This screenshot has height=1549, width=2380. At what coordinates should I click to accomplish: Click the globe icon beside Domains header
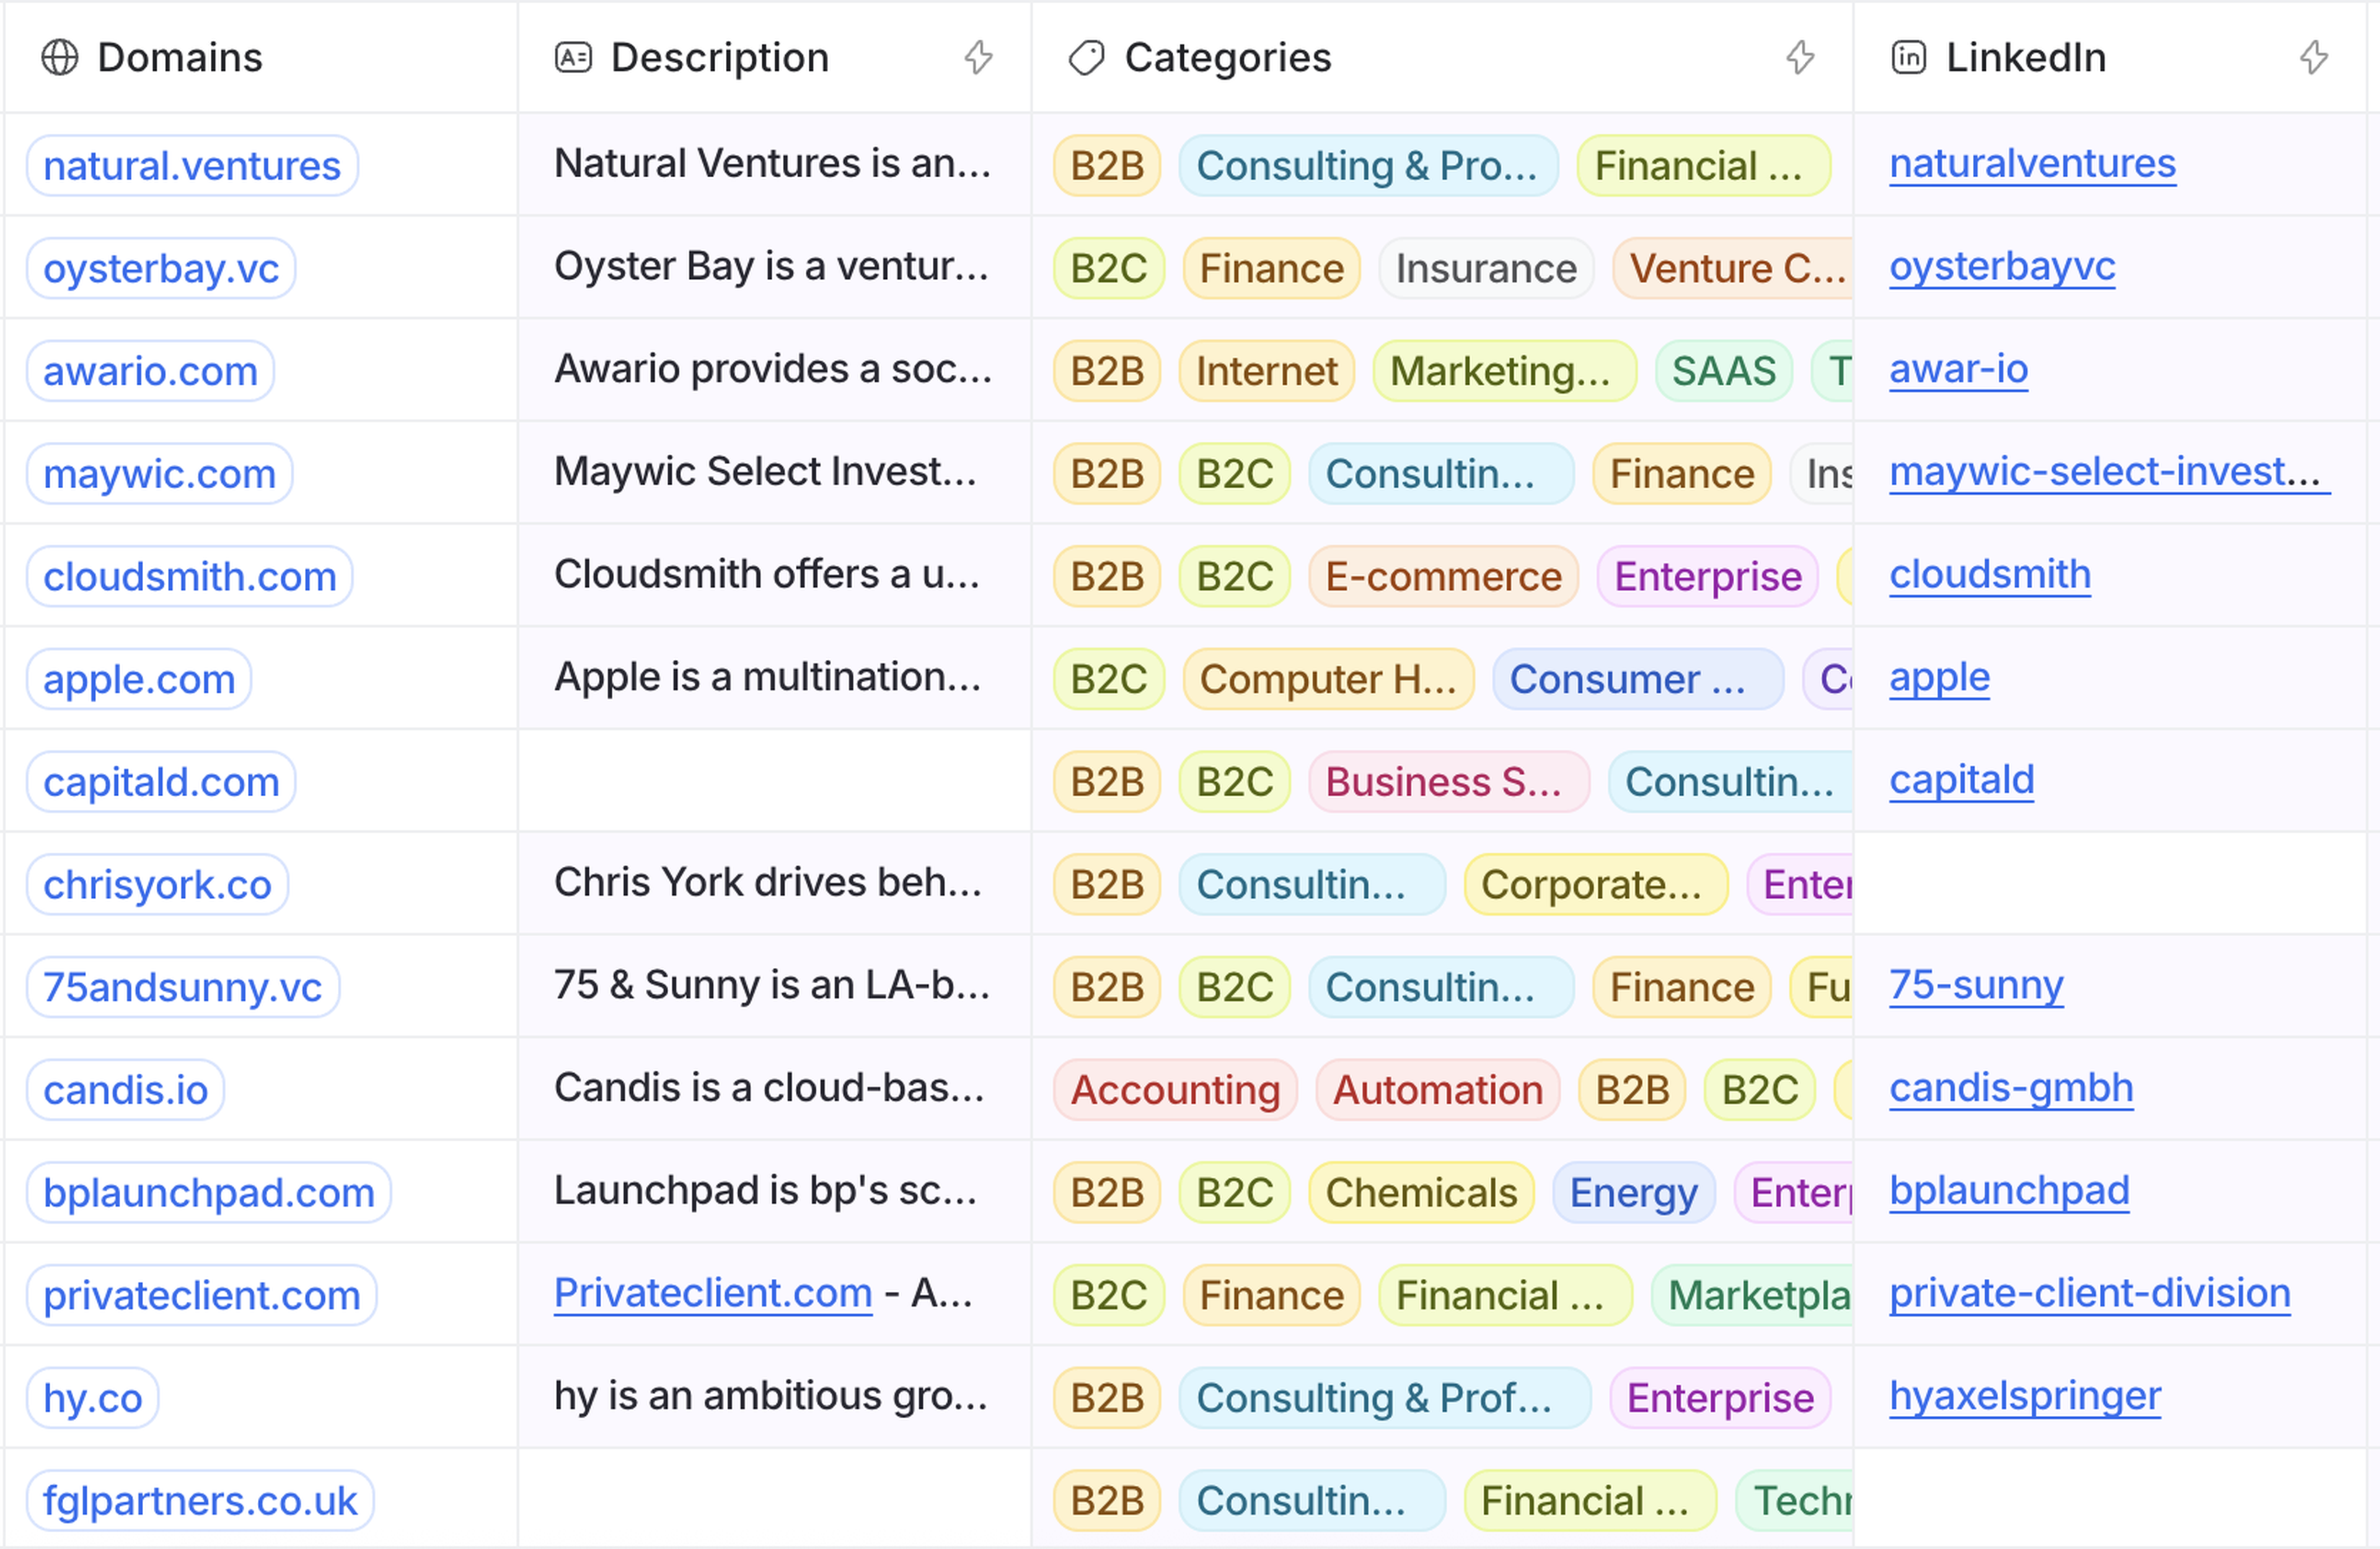click(59, 58)
